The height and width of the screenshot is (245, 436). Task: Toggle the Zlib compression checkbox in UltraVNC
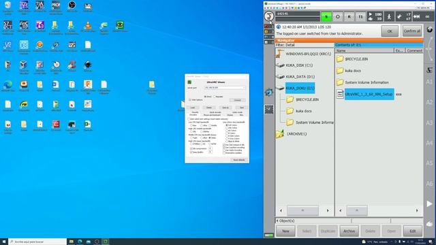pos(191,148)
